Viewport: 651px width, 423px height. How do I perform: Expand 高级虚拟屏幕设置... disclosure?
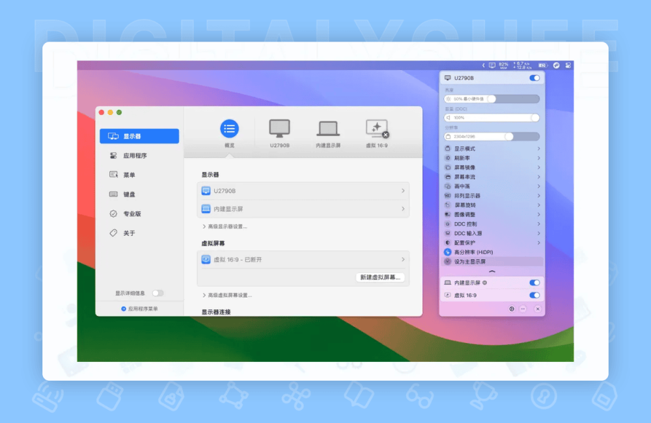227,296
